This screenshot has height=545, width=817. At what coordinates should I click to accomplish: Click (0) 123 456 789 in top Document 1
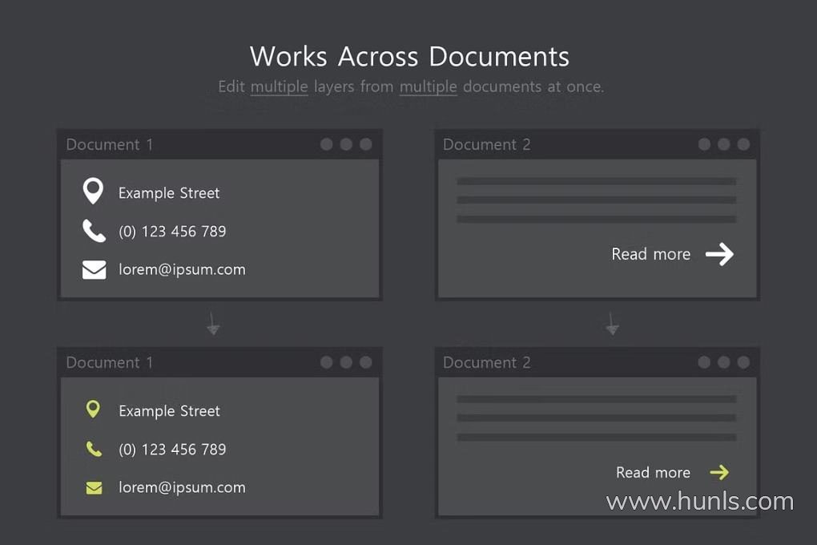pyautogui.click(x=172, y=232)
